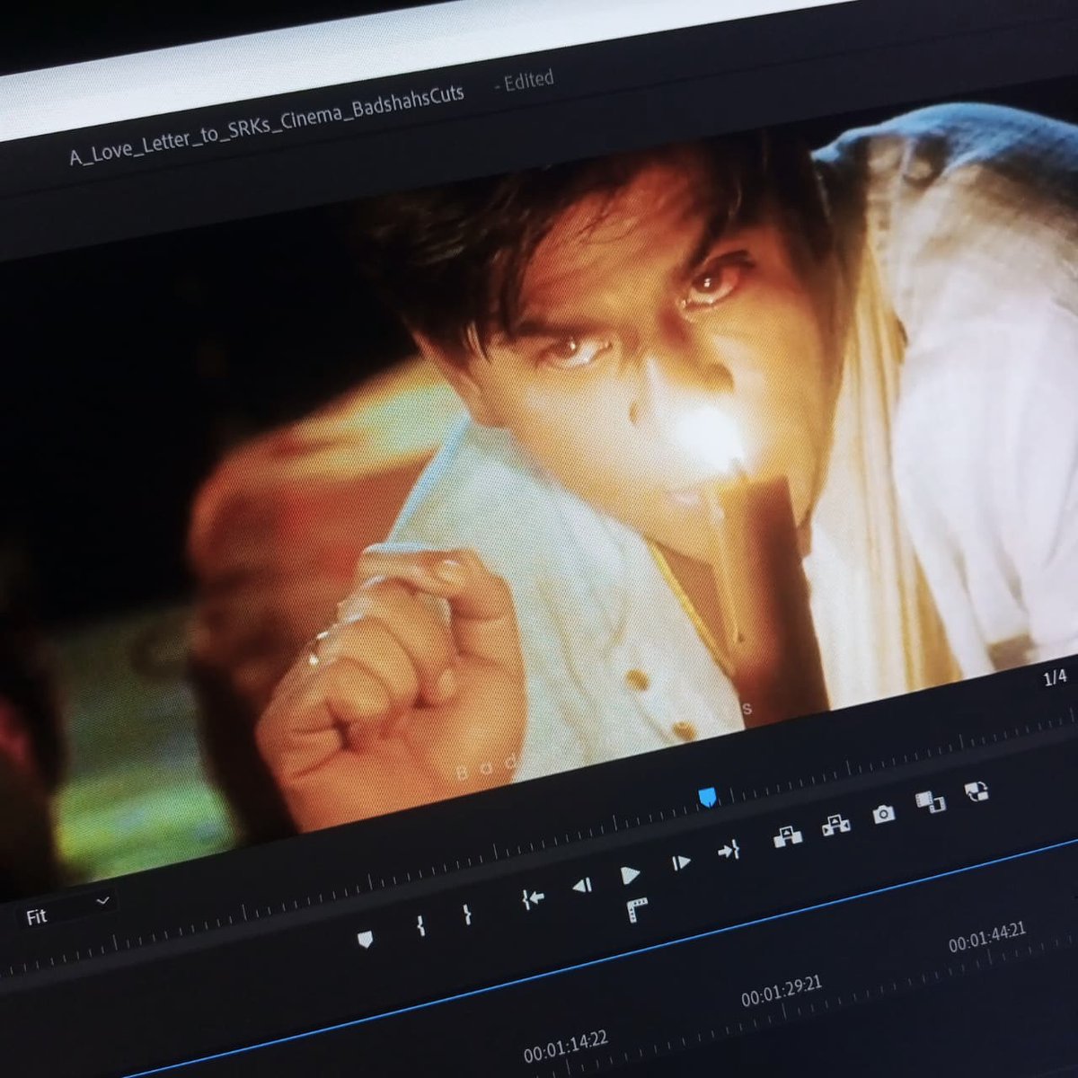Click the 00:01:29:21 timecode on the timeline ruler
This screenshot has width=1078, height=1078.
click(782, 993)
